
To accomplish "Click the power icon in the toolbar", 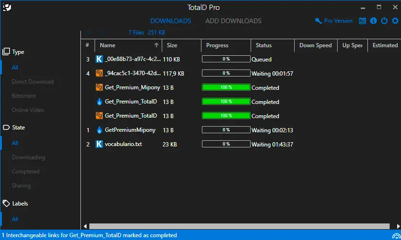I will pyautogui.click(x=384, y=21).
